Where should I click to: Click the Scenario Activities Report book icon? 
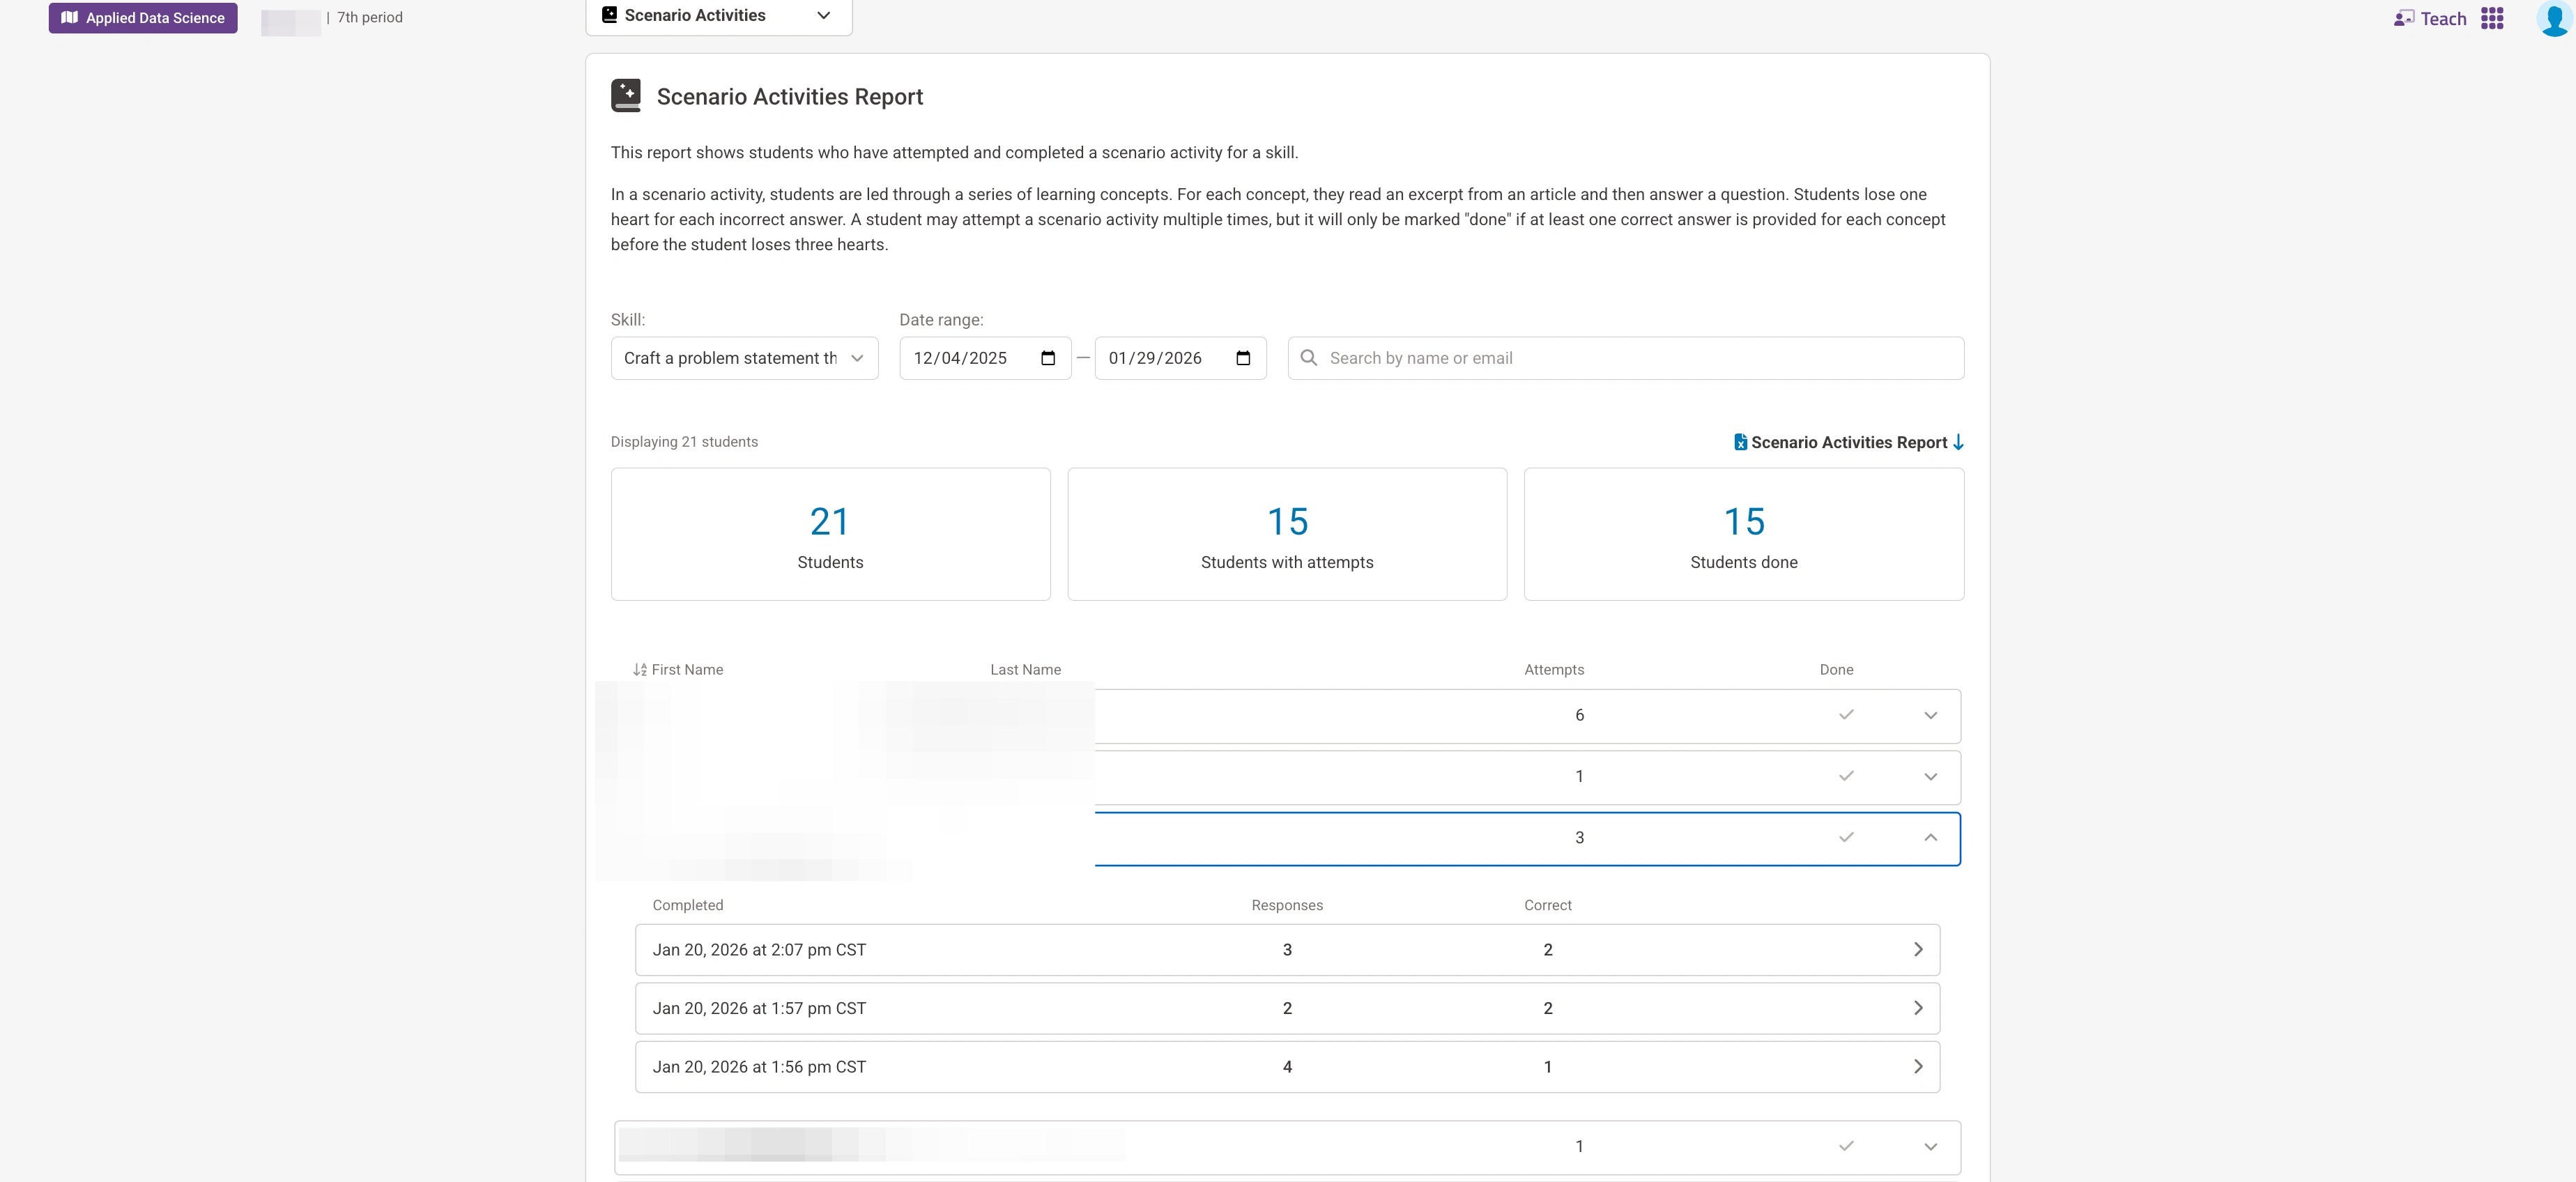[626, 96]
